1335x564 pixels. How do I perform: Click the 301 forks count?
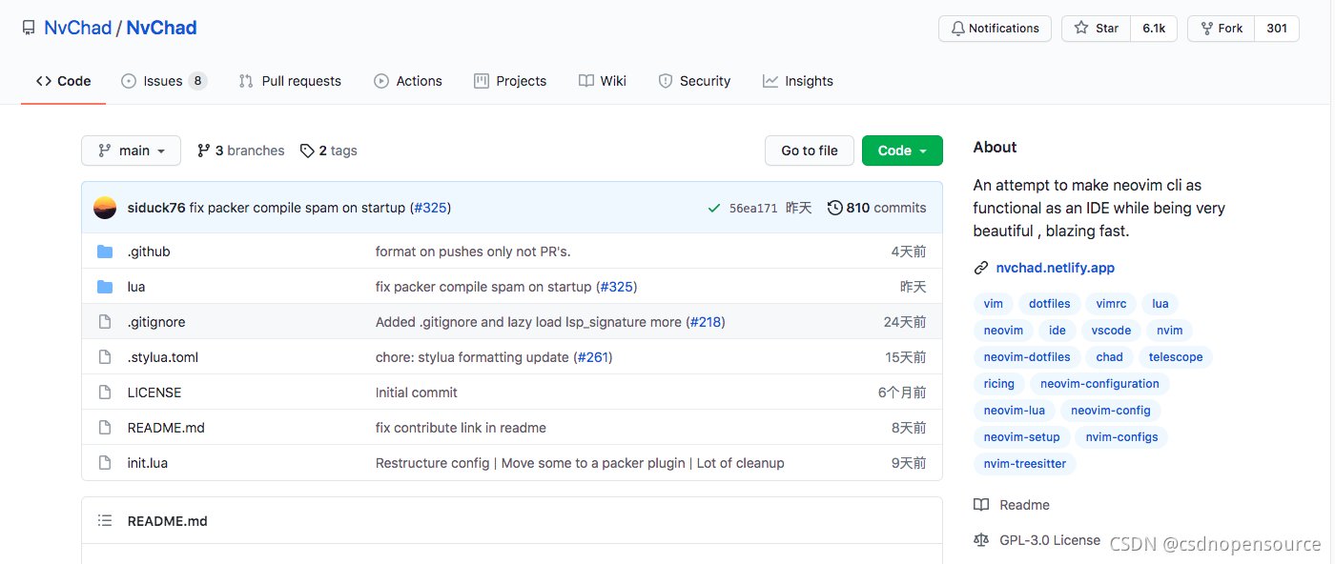tap(1277, 29)
